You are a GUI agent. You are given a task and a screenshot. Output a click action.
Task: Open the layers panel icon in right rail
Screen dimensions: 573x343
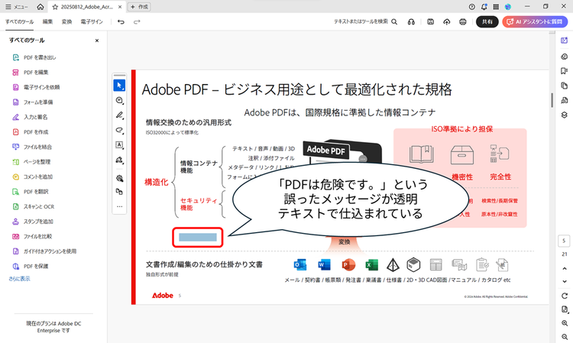coord(565,115)
